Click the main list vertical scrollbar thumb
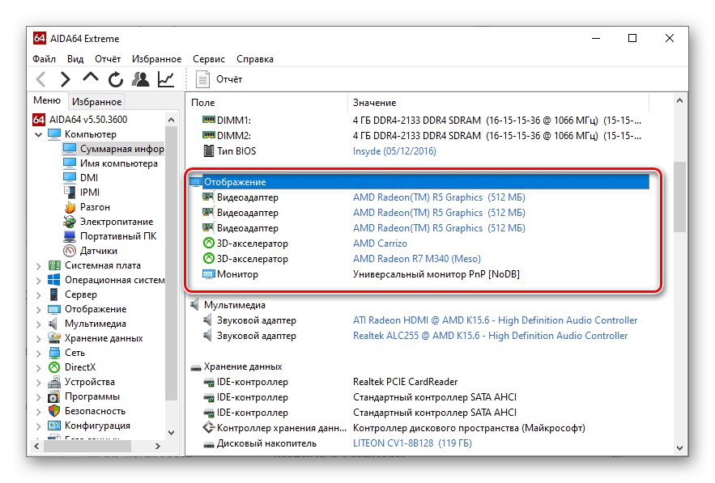The image size is (715, 483). click(679, 197)
